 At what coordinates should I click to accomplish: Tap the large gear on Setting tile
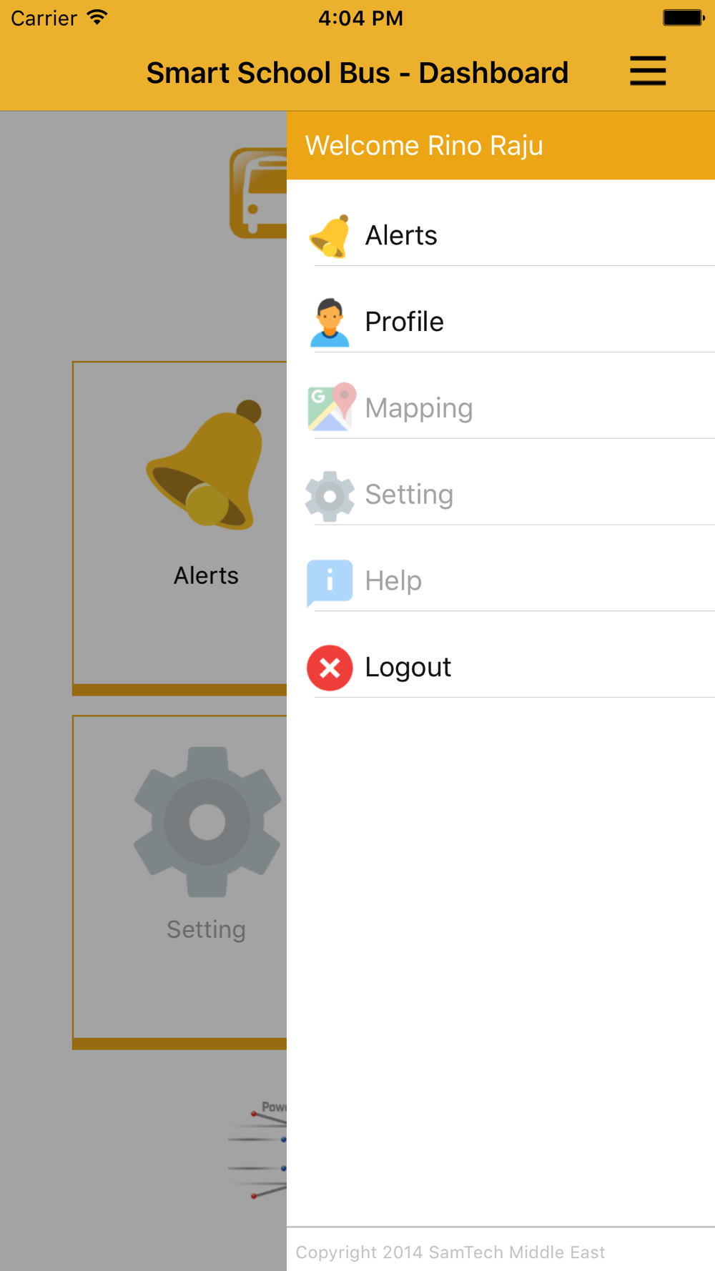(x=207, y=822)
